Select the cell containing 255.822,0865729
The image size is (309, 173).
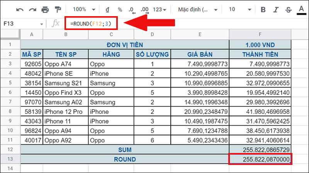click(x=260, y=149)
